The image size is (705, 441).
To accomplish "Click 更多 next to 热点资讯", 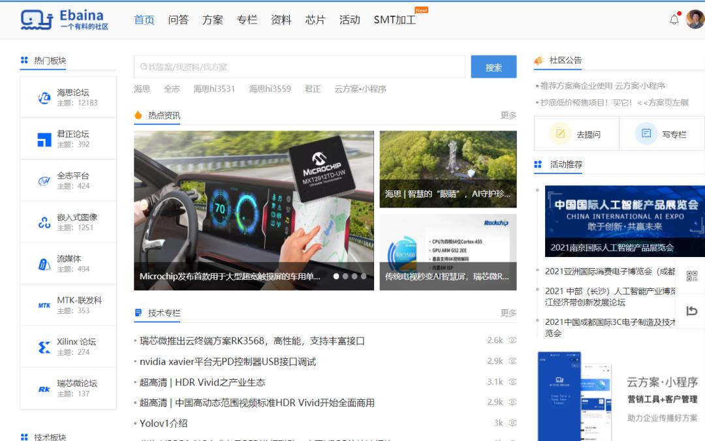I will pos(509,115).
